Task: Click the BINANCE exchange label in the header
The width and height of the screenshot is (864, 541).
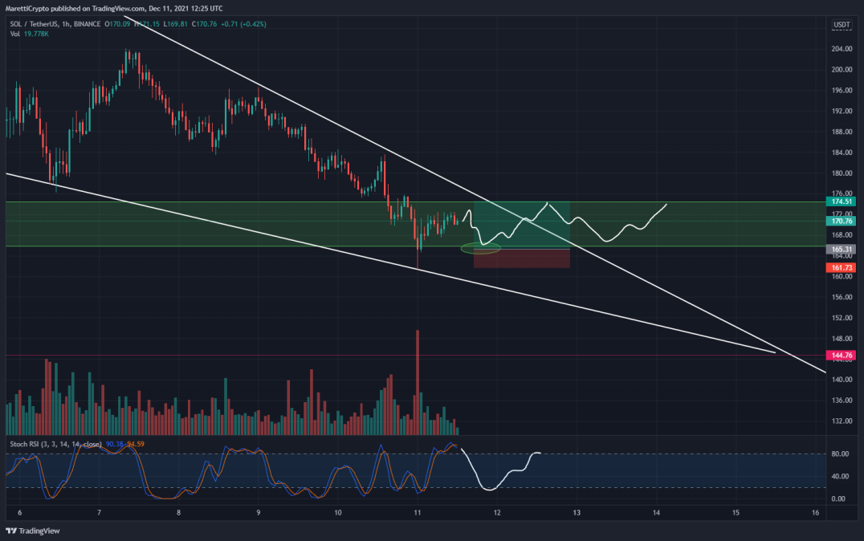Action: click(x=87, y=24)
